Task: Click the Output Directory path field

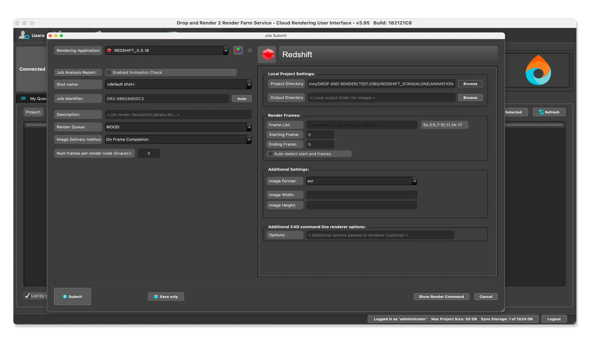Action: [x=381, y=98]
